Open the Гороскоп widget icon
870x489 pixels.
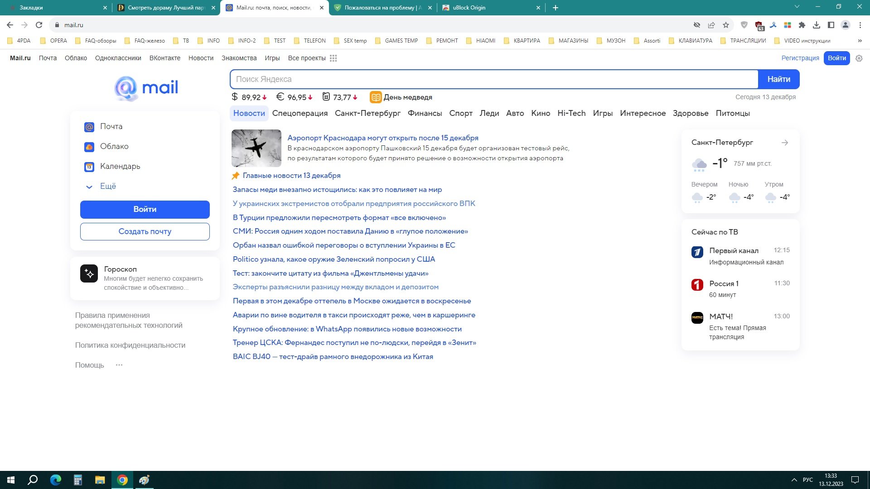pos(90,273)
